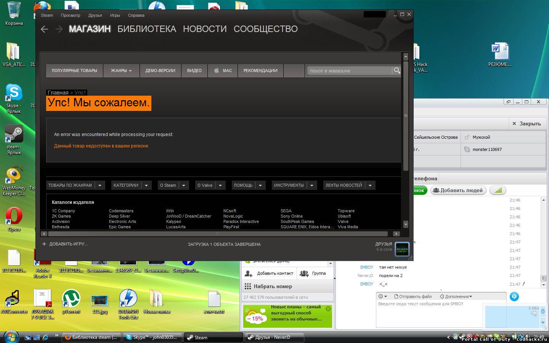Click the store search magnifier icon

(397, 71)
